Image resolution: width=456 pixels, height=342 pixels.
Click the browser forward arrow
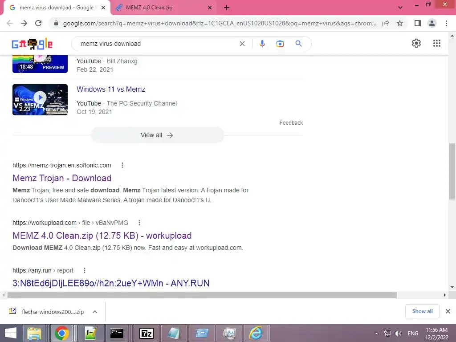tap(24, 23)
